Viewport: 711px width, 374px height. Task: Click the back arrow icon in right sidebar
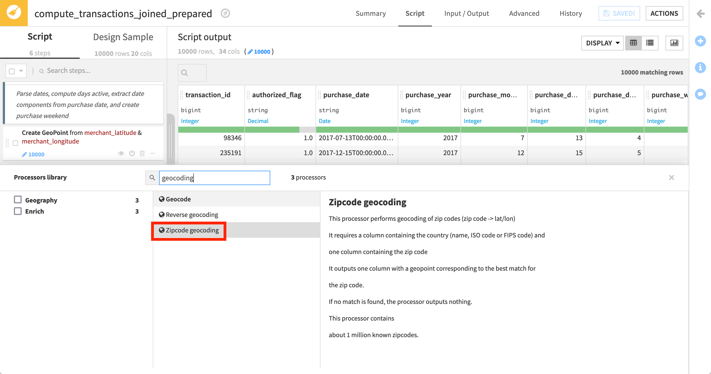tap(700, 13)
